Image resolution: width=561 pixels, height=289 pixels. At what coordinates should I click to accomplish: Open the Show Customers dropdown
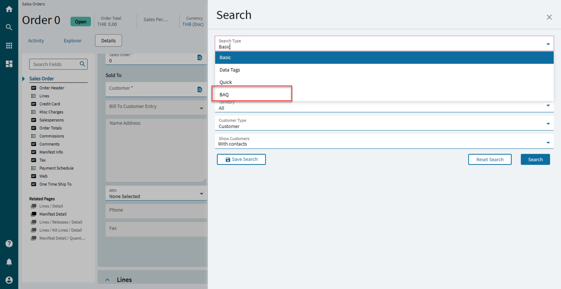click(548, 143)
